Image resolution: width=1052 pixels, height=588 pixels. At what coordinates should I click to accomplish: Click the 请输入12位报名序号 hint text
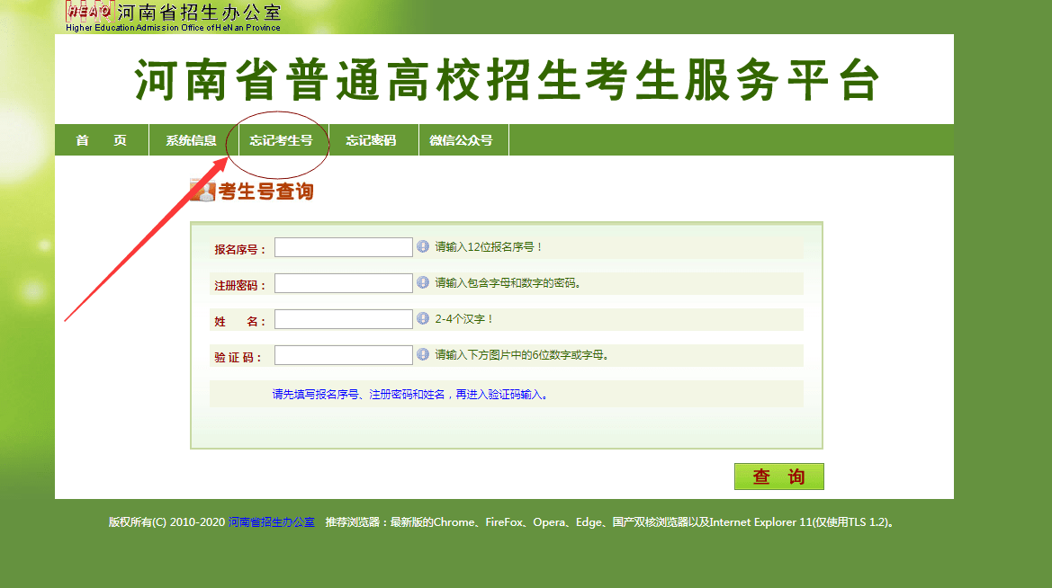pos(489,246)
